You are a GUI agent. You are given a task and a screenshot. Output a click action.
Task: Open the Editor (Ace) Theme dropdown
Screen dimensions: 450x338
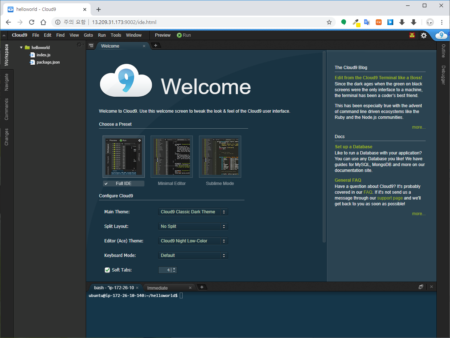pyautogui.click(x=193, y=241)
